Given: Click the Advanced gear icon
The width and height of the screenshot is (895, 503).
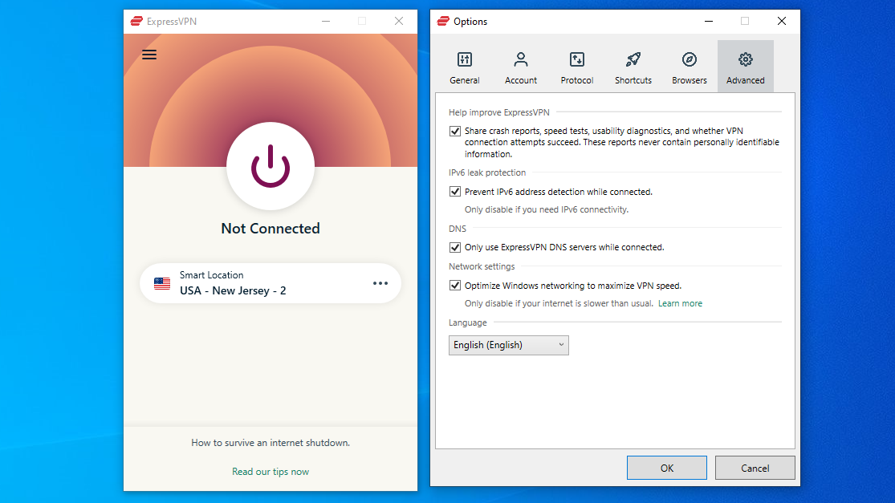Looking at the screenshot, I should (x=745, y=60).
